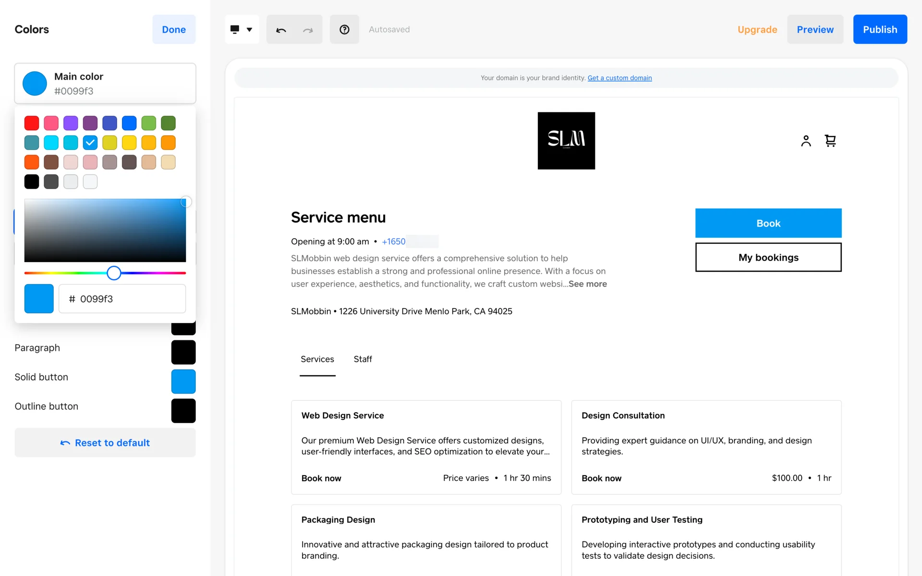Click the hue slider handle
This screenshot has width=922, height=576.
pyautogui.click(x=114, y=273)
